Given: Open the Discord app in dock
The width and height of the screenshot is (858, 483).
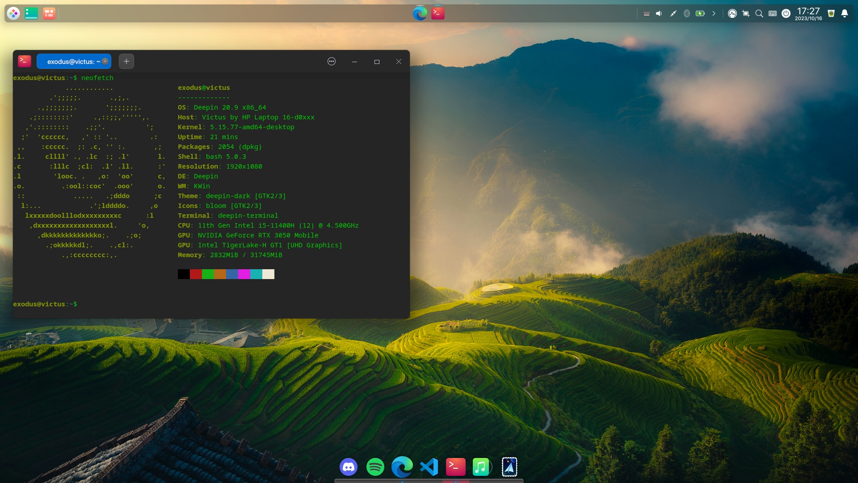Looking at the screenshot, I should (349, 467).
